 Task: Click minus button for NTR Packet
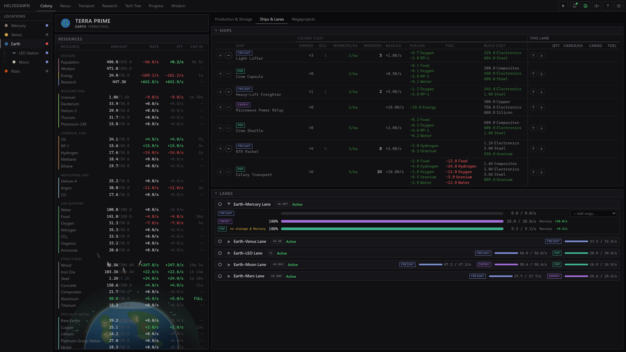229,149
